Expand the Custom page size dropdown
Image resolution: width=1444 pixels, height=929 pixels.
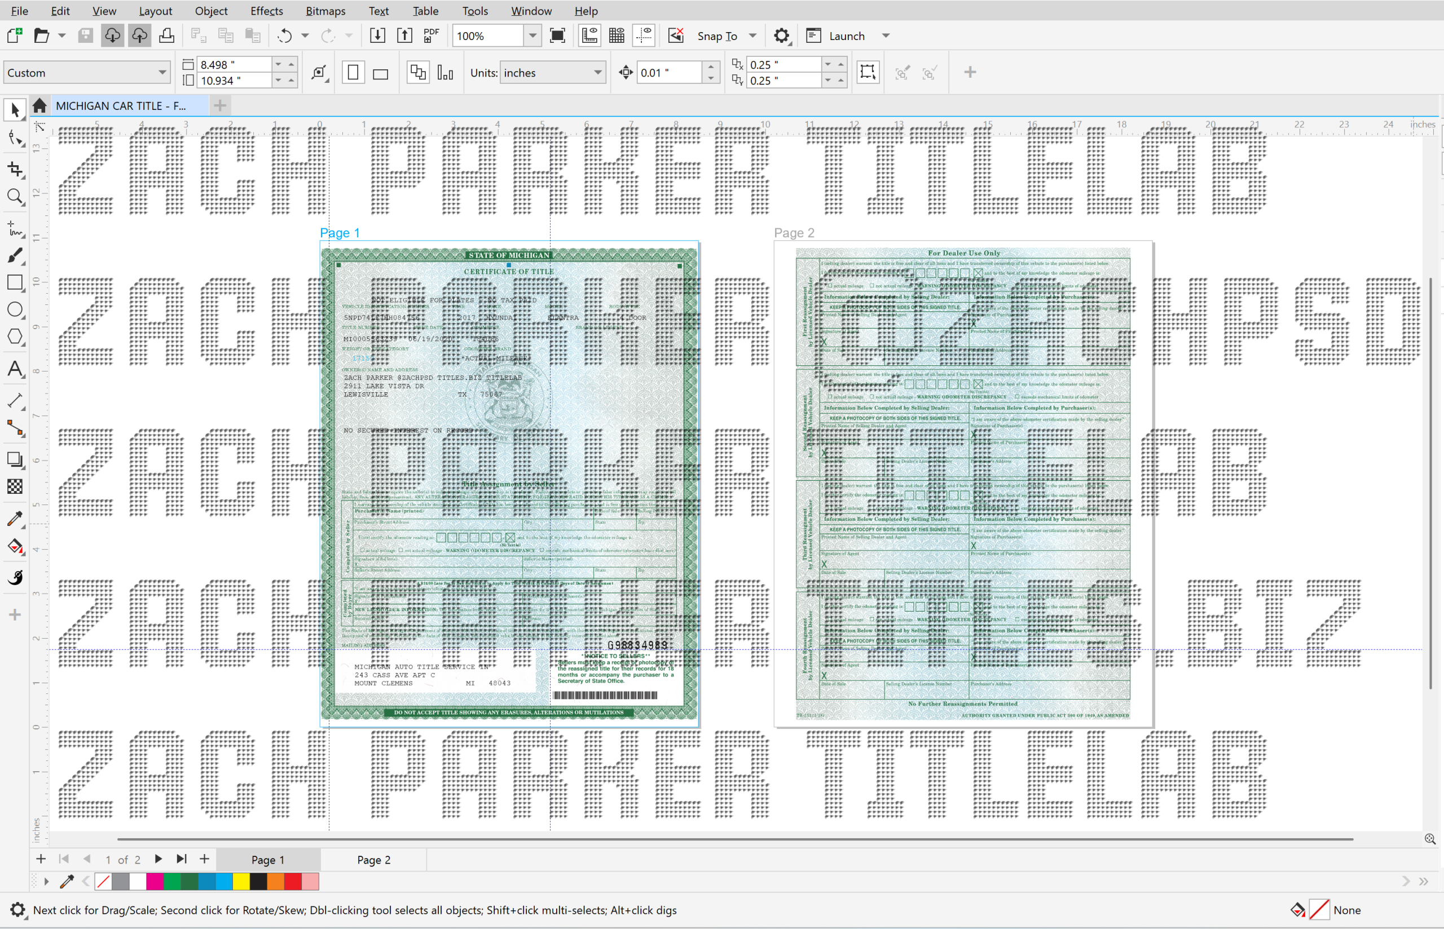pyautogui.click(x=162, y=72)
